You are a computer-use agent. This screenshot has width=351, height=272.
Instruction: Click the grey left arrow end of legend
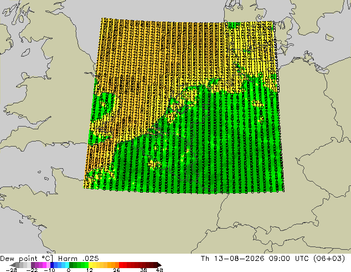pos(13,265)
